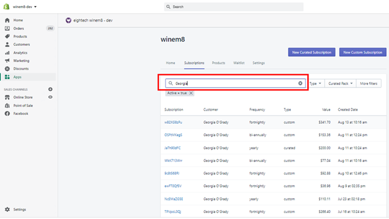Viewport: 389px width, 219px height.
Task: Click New Curated Subscription button
Action: [x=312, y=52]
